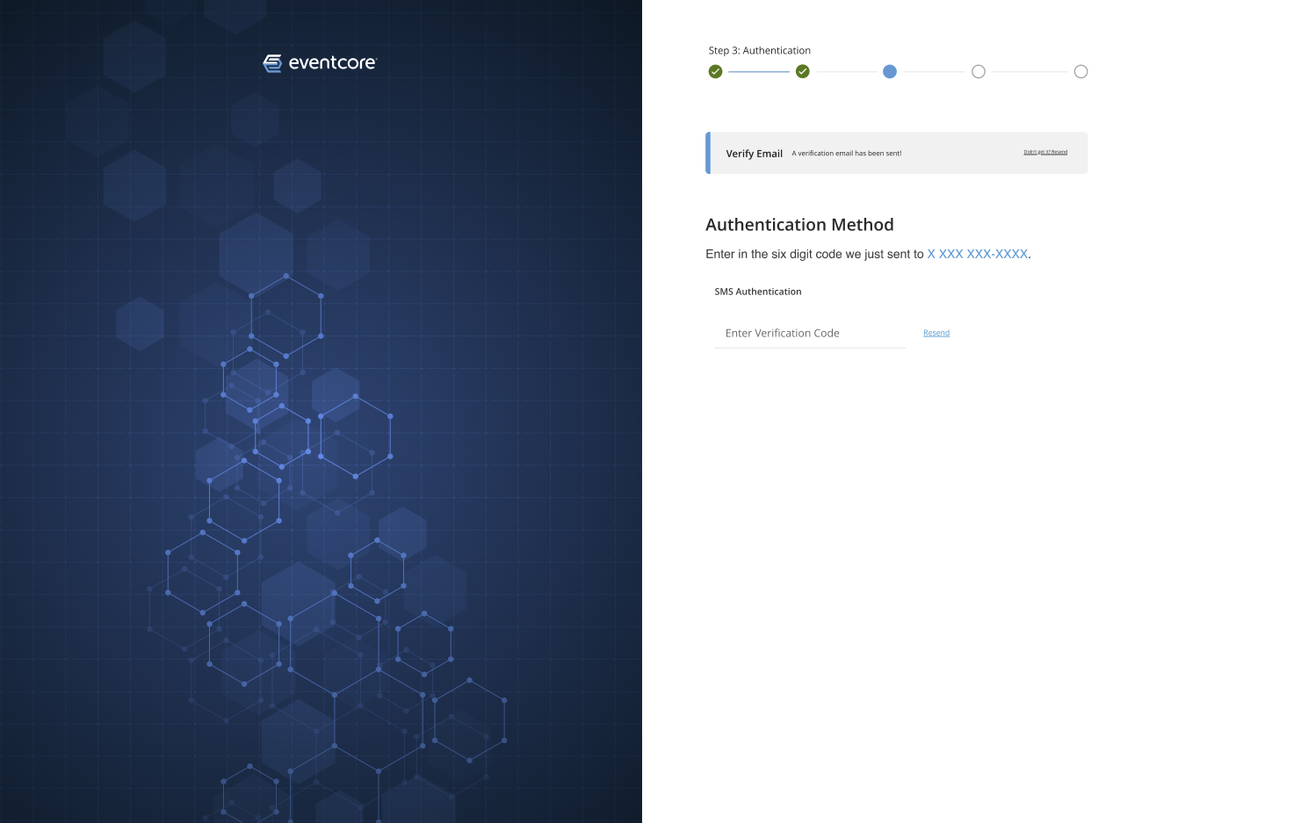
Task: Focus the Enter Verification Code field
Action: [809, 333]
